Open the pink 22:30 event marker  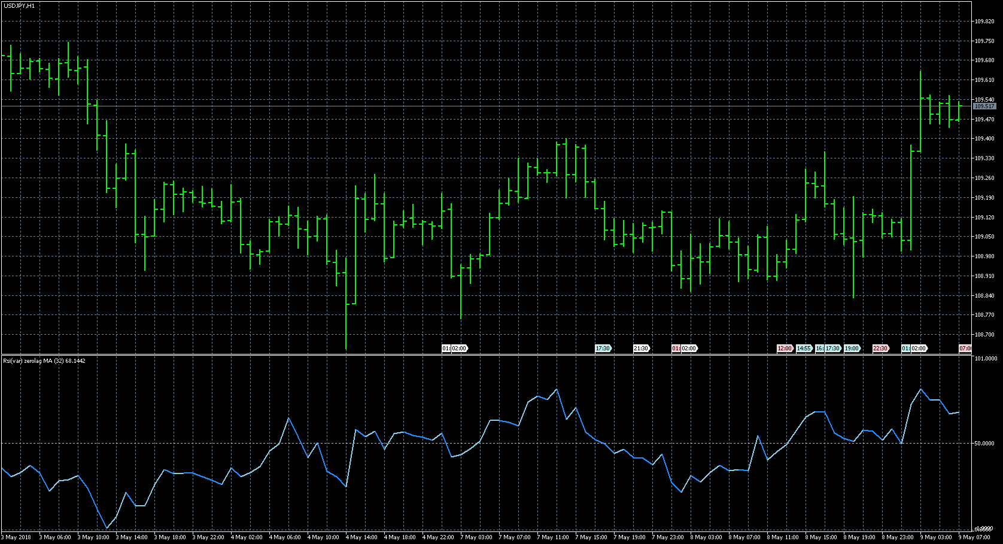(x=880, y=349)
